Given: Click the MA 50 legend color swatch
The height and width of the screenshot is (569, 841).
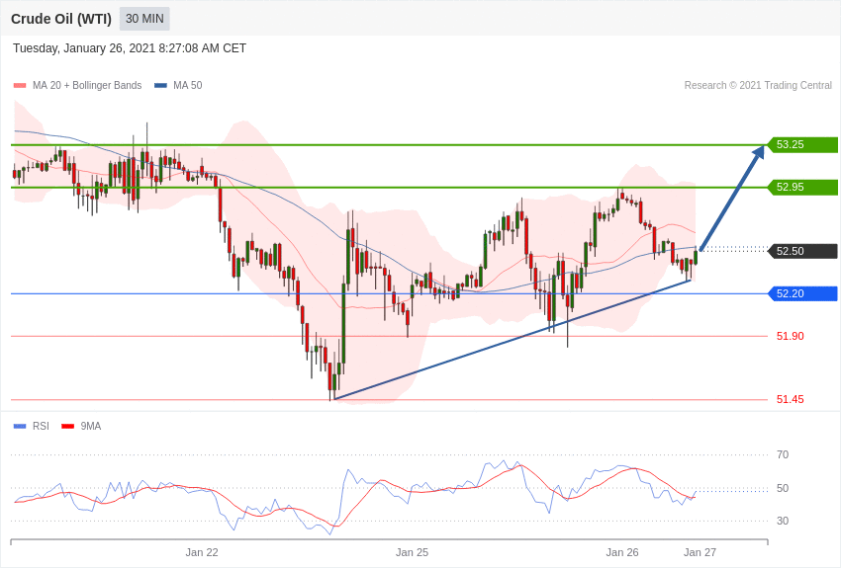Looking at the screenshot, I should tap(161, 86).
